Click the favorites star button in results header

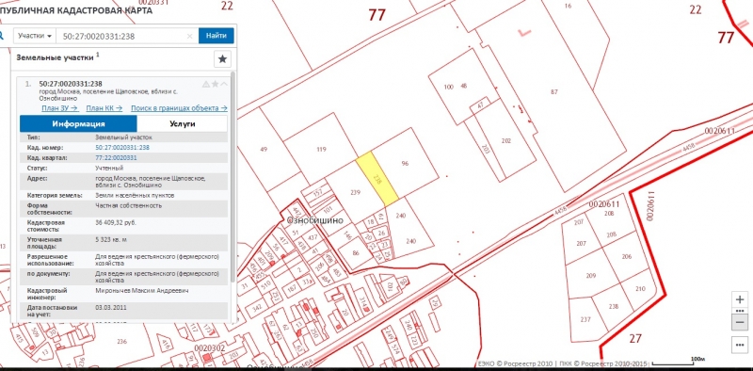222,59
